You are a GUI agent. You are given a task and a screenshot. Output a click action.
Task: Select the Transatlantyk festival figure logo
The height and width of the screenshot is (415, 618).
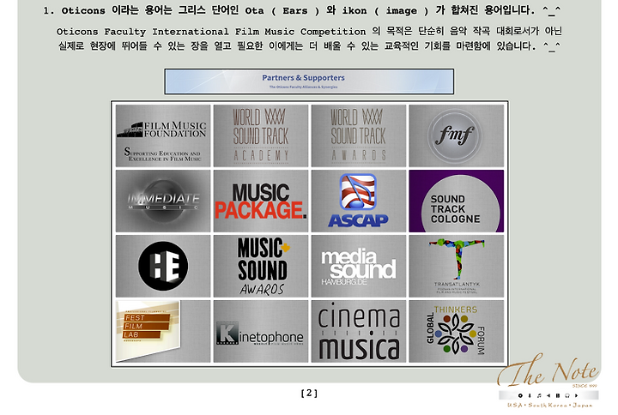(x=457, y=266)
